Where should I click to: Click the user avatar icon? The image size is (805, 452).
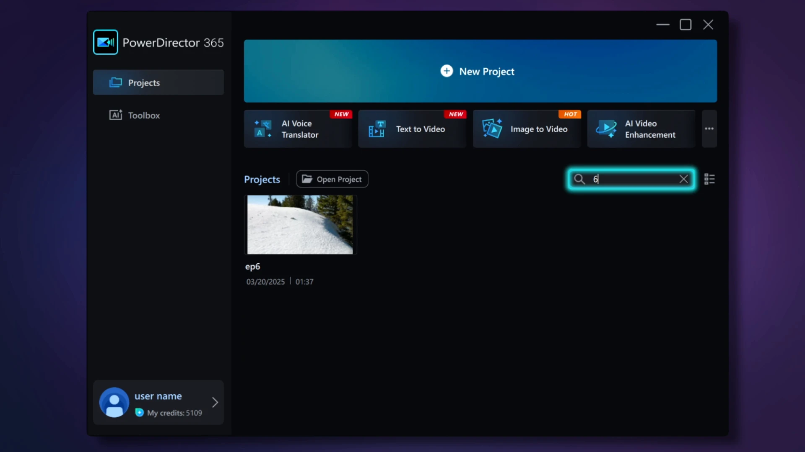click(x=114, y=402)
